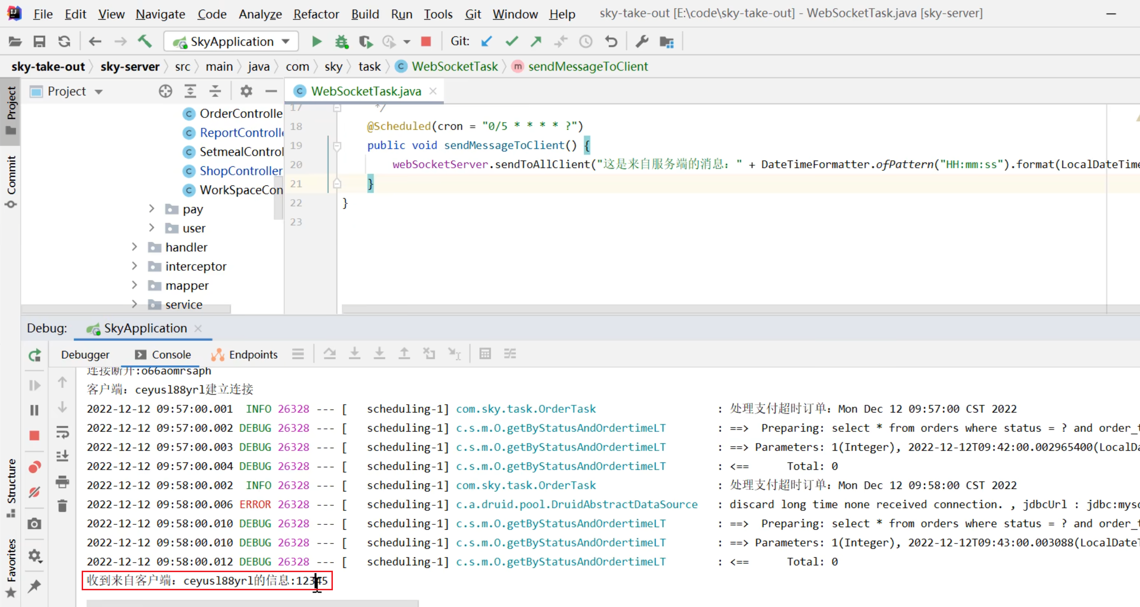Open the Git menu

point(472,14)
